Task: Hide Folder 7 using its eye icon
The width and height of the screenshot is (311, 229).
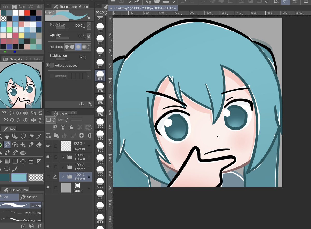Action: tap(48, 167)
